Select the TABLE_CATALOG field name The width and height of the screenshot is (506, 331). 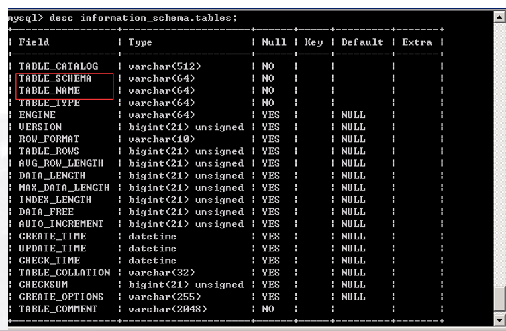tap(58, 66)
